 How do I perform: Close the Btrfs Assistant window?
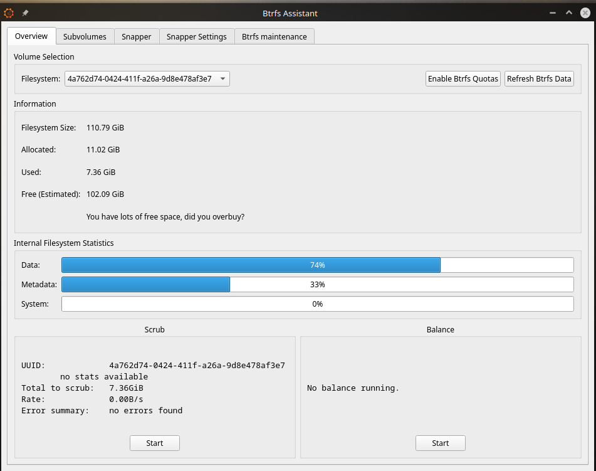point(585,13)
